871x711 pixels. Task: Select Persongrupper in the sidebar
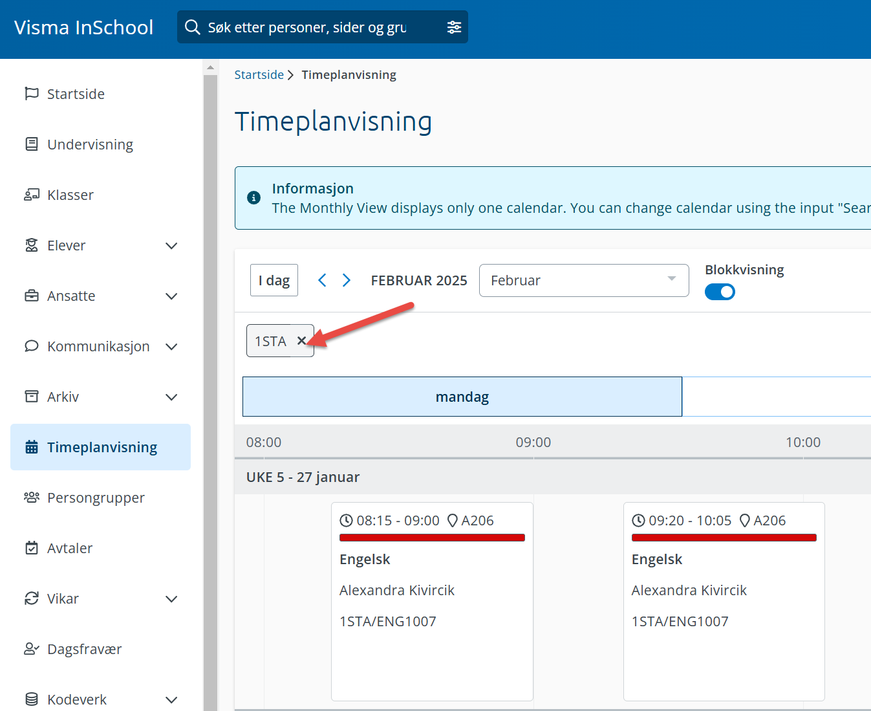(x=96, y=498)
